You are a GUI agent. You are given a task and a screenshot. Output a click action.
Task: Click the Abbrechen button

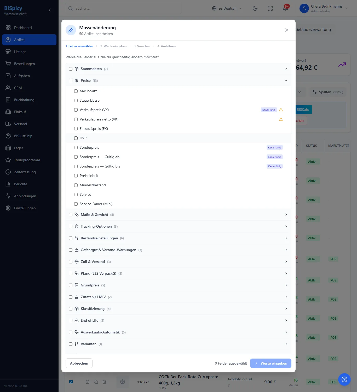tap(79, 363)
